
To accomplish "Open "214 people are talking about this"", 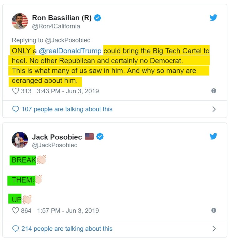I will click(x=67, y=229).
